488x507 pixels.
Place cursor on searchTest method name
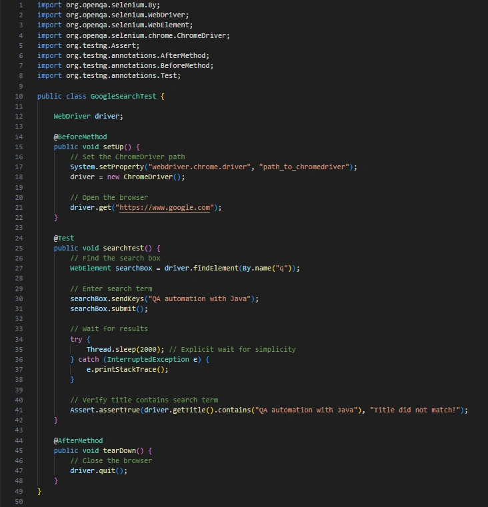pyautogui.click(x=123, y=249)
